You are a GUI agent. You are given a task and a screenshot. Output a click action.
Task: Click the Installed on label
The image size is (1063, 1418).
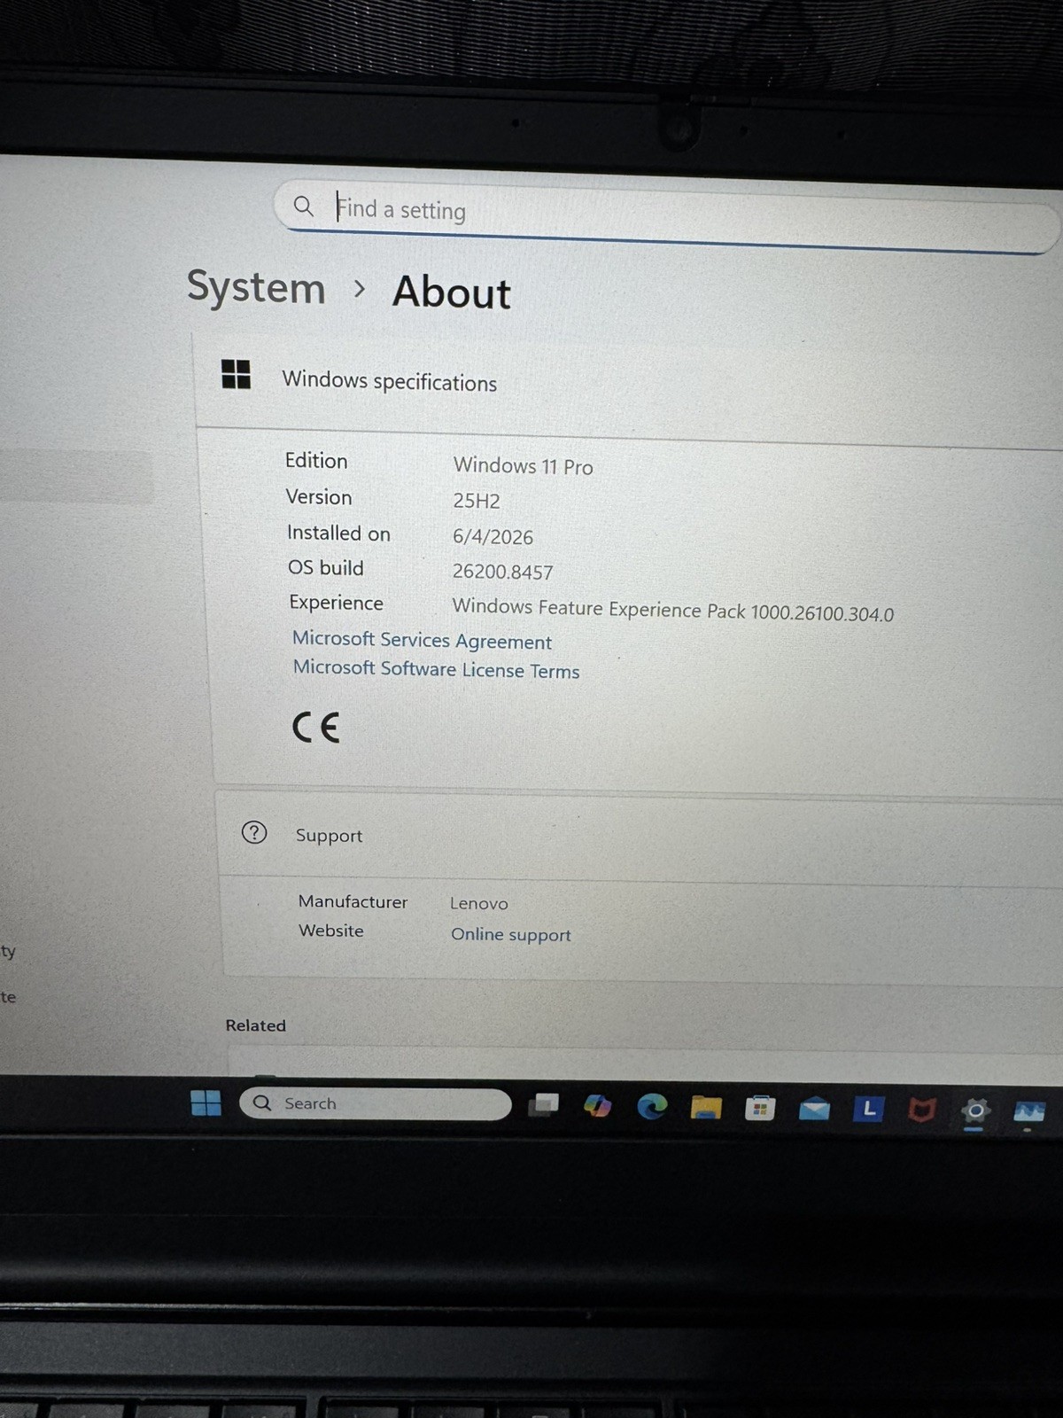(338, 533)
